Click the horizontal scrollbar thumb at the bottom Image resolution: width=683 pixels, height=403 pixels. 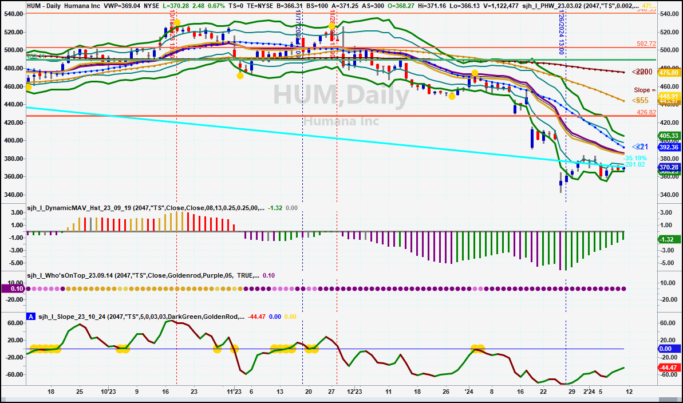[668, 400]
